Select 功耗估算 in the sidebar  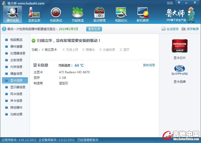click(16, 114)
